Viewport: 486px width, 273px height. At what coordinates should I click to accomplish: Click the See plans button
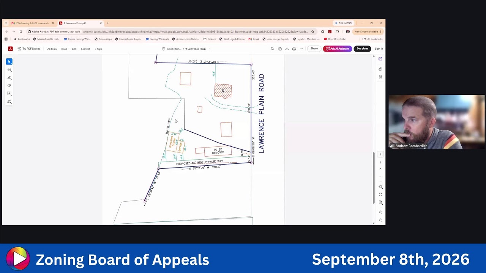[x=362, y=49]
